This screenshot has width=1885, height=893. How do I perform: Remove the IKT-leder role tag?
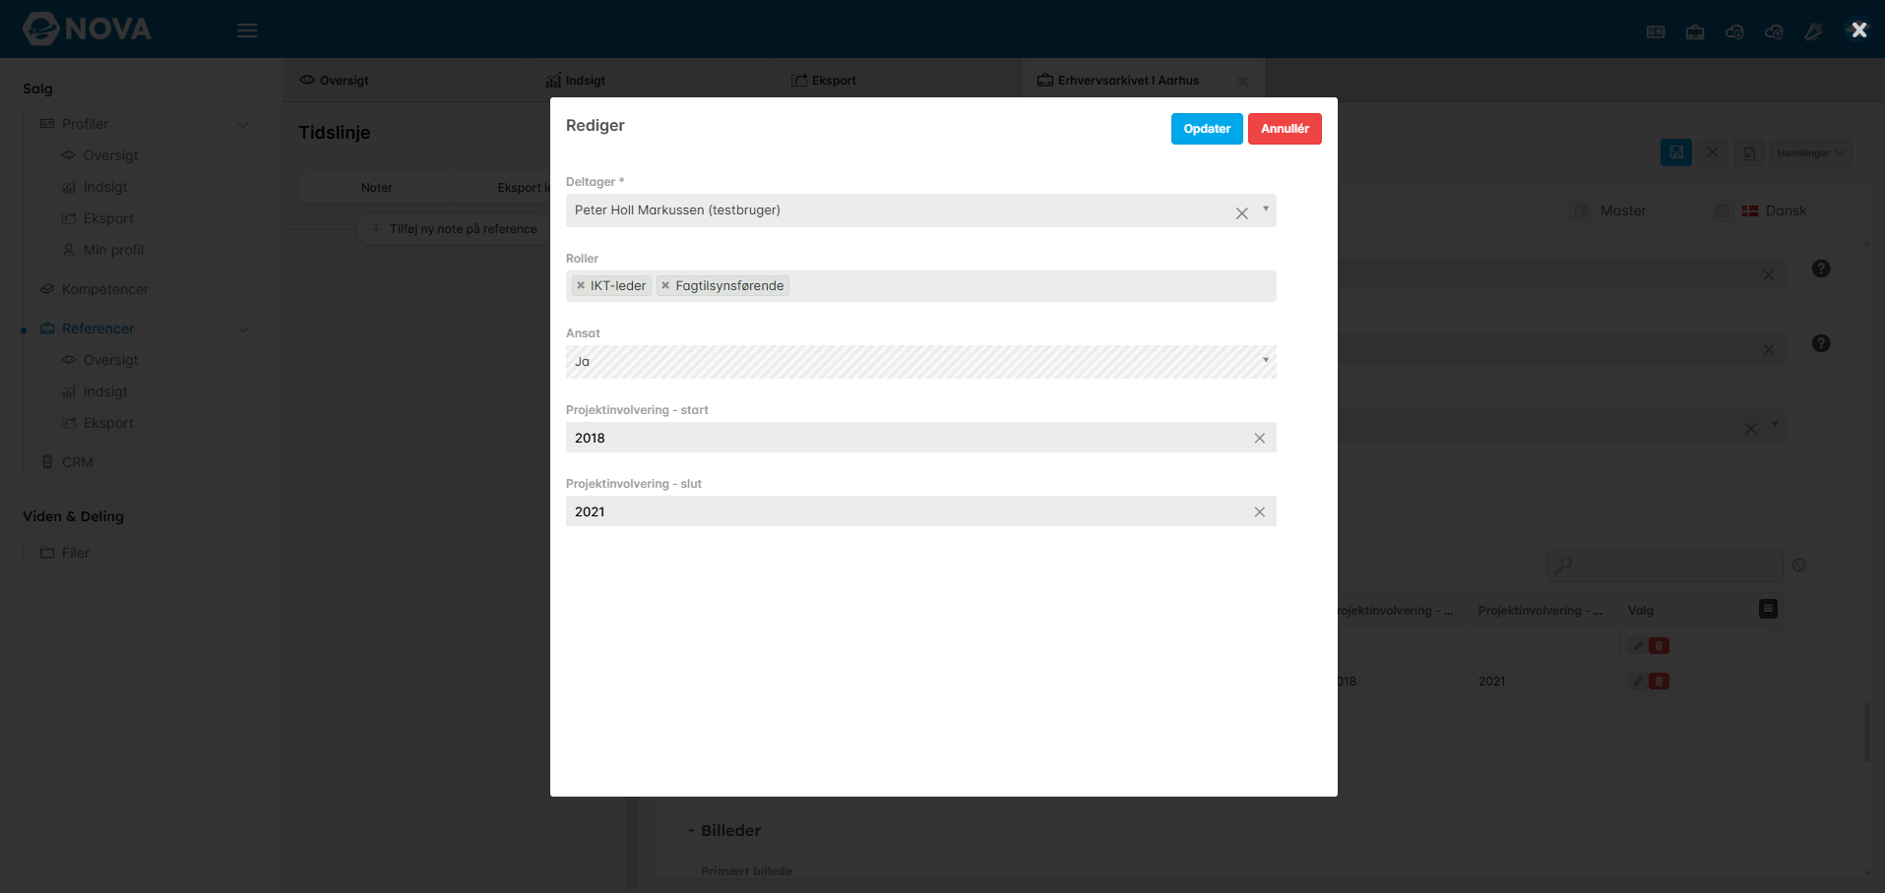pyautogui.click(x=581, y=285)
